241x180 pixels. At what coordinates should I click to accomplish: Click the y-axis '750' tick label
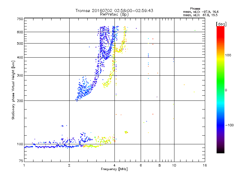20,19
